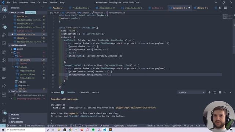Click Sign in to Bitbucket
The image size is (235, 132).
coord(57,125)
